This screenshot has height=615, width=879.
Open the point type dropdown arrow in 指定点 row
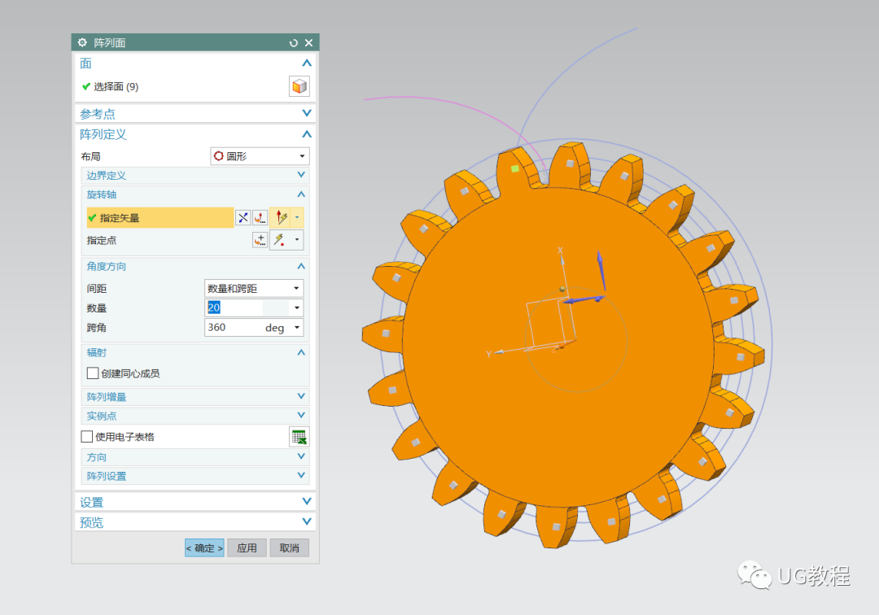(x=297, y=240)
